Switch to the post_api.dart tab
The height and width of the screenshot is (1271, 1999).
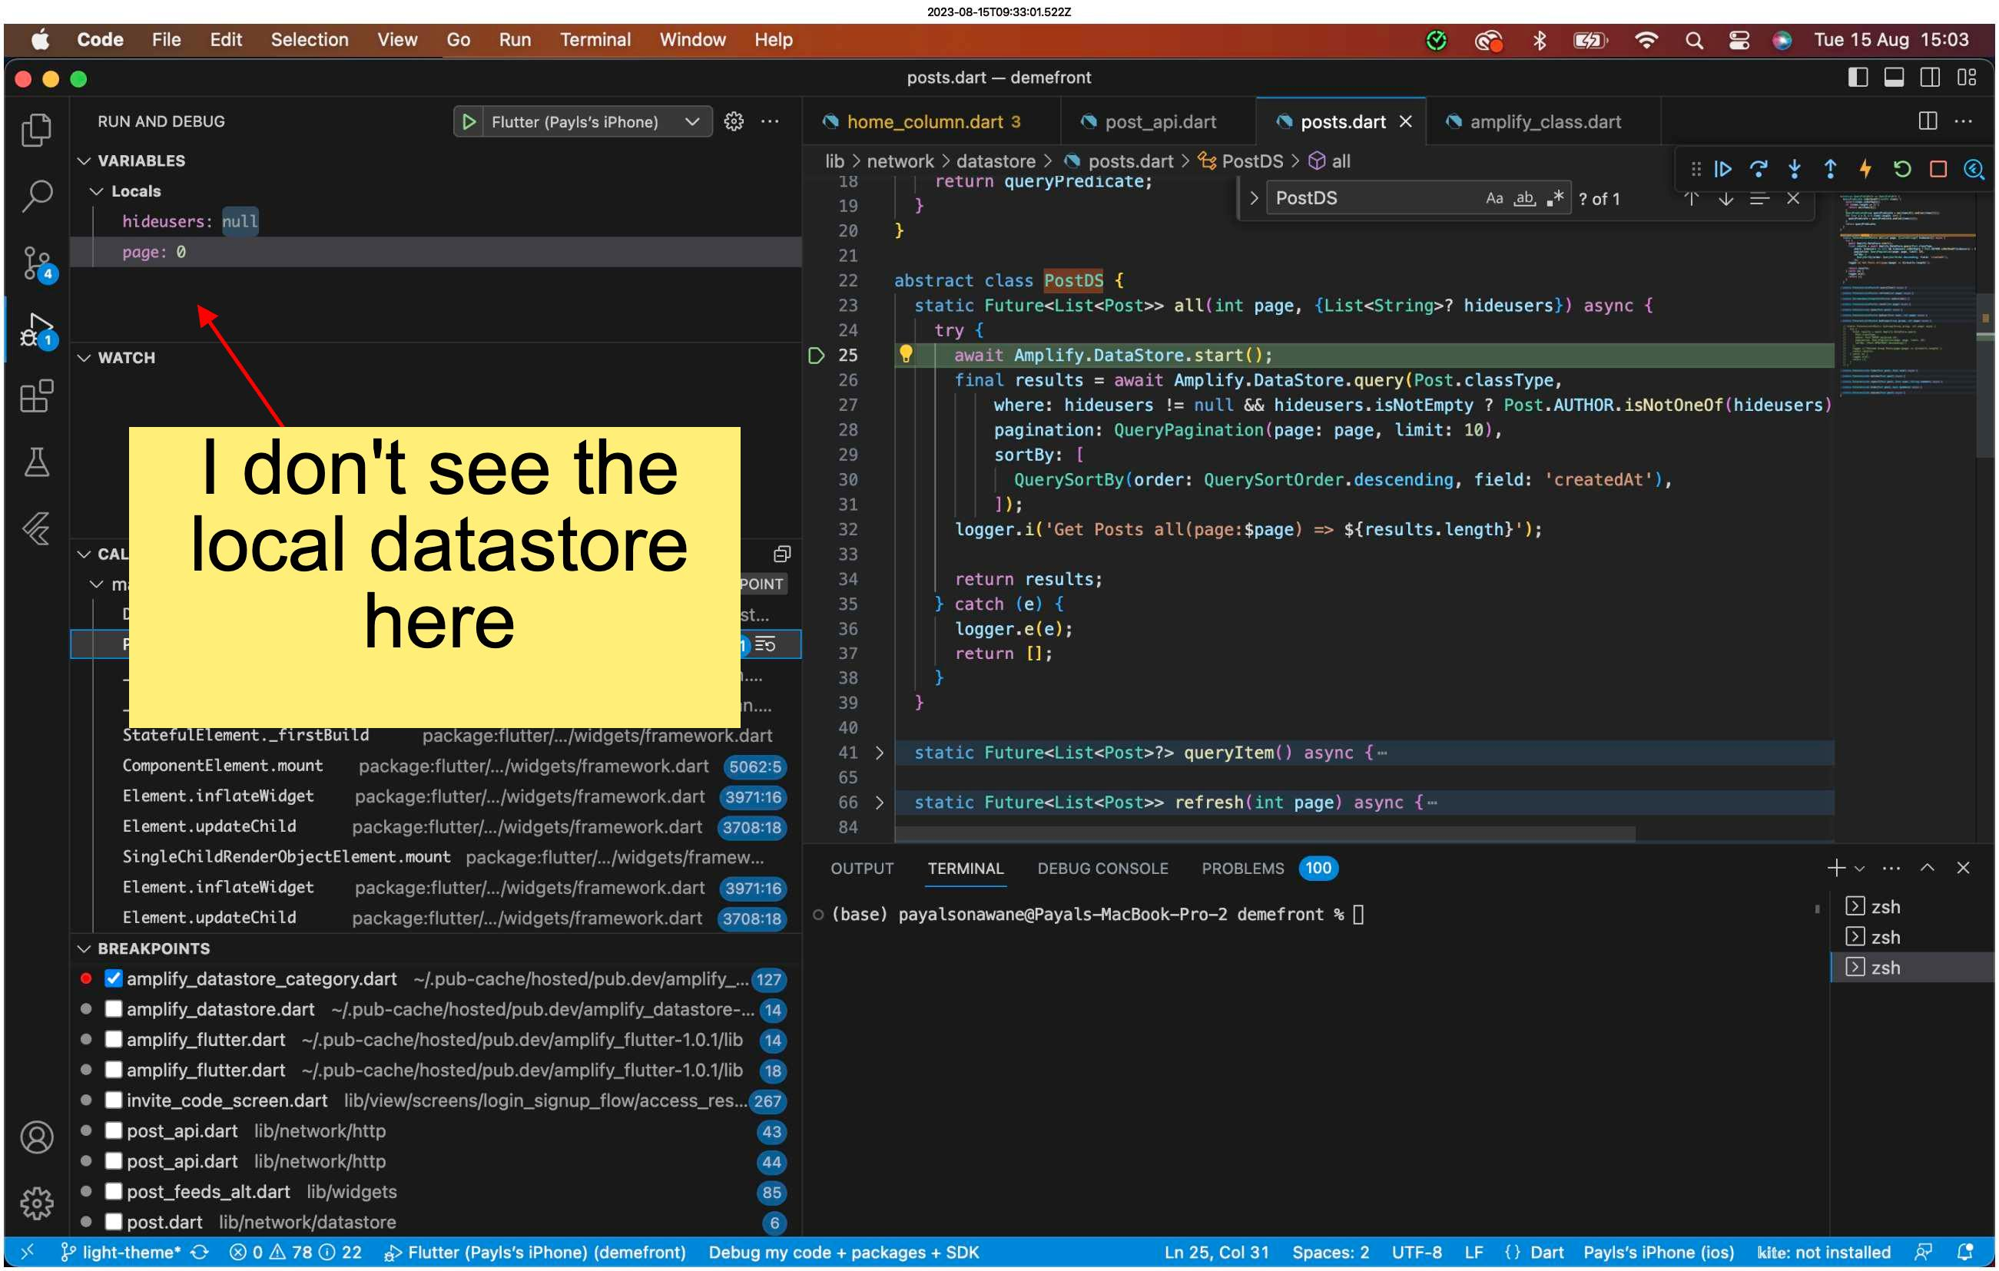click(1160, 121)
